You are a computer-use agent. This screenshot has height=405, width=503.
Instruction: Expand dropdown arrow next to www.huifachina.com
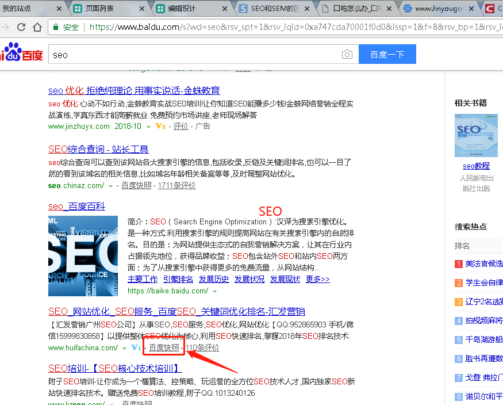[125, 348]
